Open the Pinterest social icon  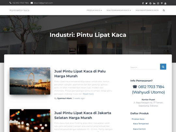click(x=162, y=3)
